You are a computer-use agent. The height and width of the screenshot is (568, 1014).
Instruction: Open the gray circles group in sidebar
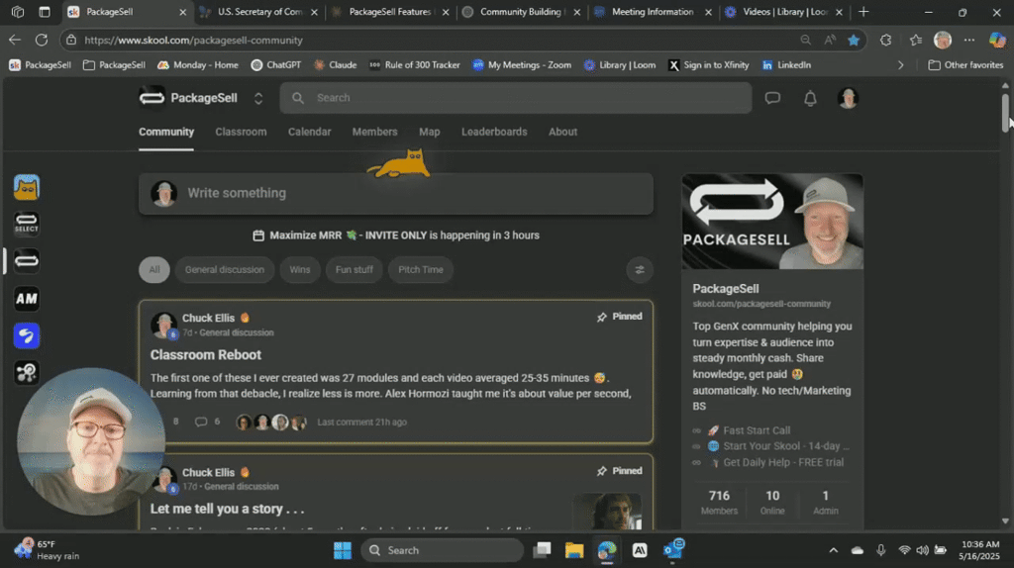tap(27, 373)
